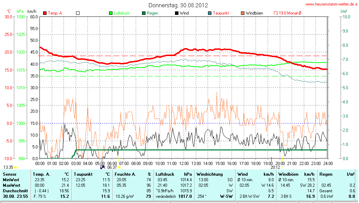Click the Sensor row header label
This screenshot has height=203, width=359.
click(x=10, y=174)
